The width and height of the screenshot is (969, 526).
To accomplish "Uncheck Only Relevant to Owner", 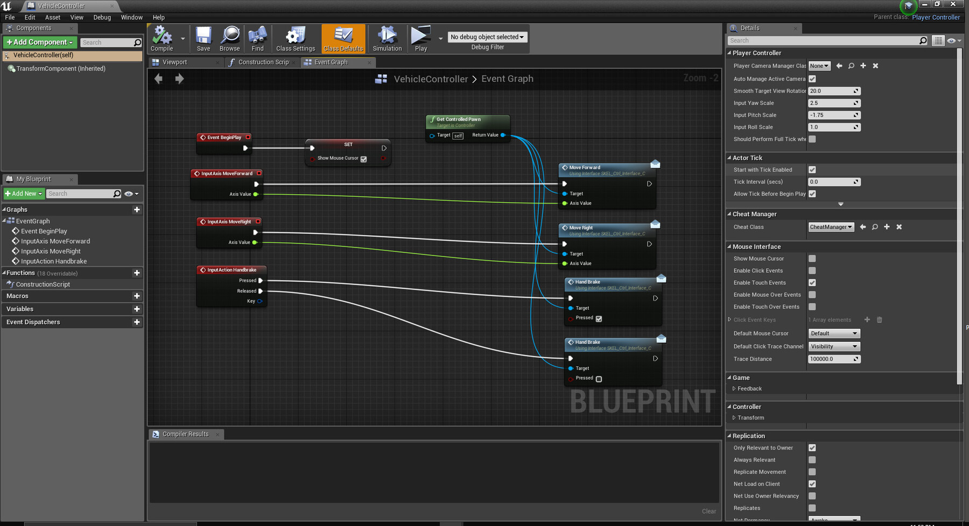I will (812, 447).
